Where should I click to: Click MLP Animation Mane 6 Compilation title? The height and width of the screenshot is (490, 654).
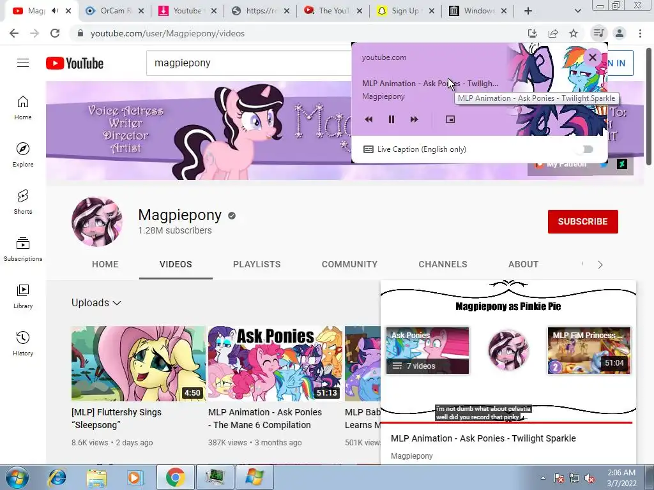click(x=265, y=419)
